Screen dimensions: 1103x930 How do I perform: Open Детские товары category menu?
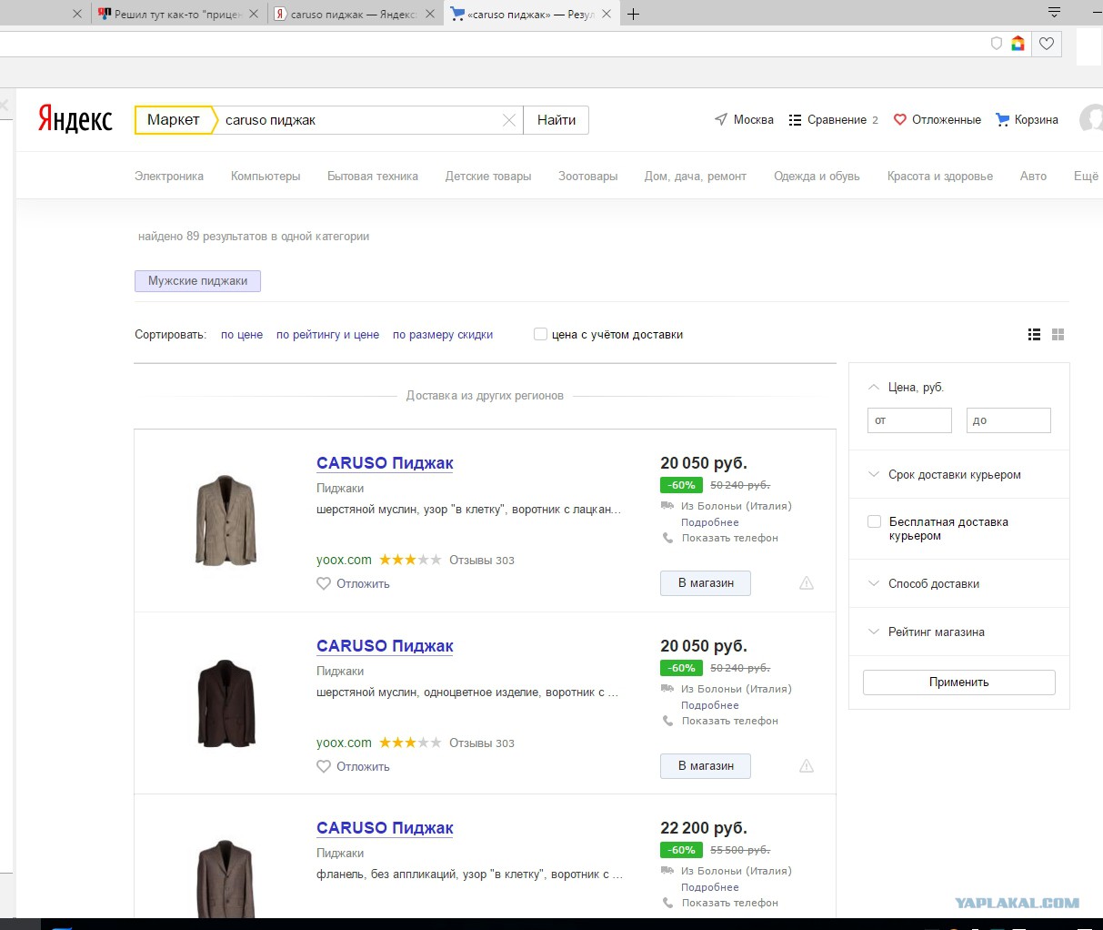tap(488, 177)
